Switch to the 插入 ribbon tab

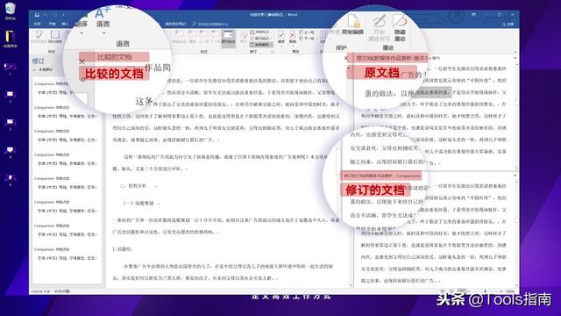point(65,24)
